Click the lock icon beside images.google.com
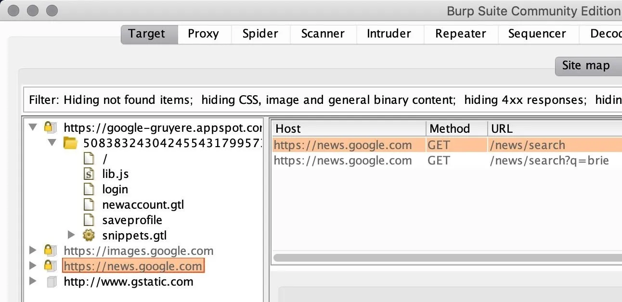Image resolution: width=622 pixels, height=302 pixels. coord(49,251)
